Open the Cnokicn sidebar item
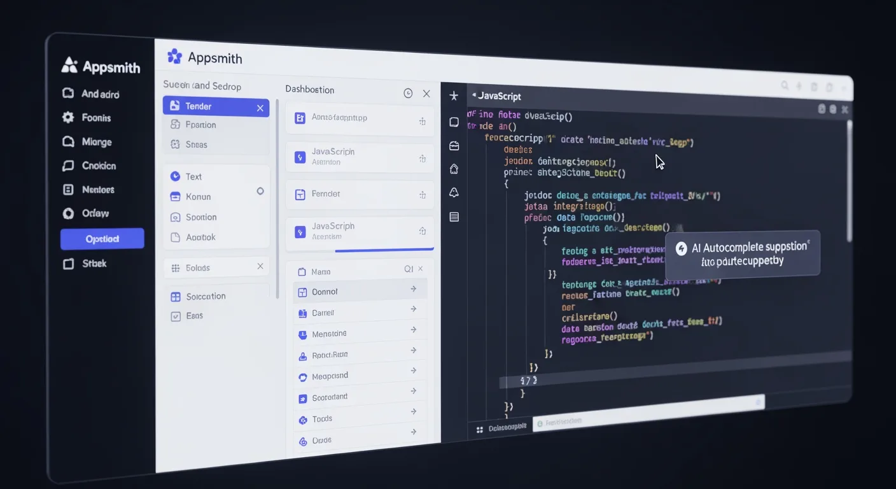Image resolution: width=896 pixels, height=489 pixels. coord(89,166)
